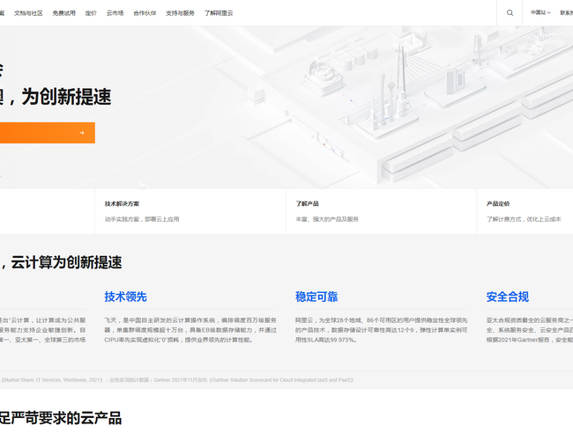The image size is (573, 440).
Task: Select the 免费试用 nav item
Action: coord(63,13)
